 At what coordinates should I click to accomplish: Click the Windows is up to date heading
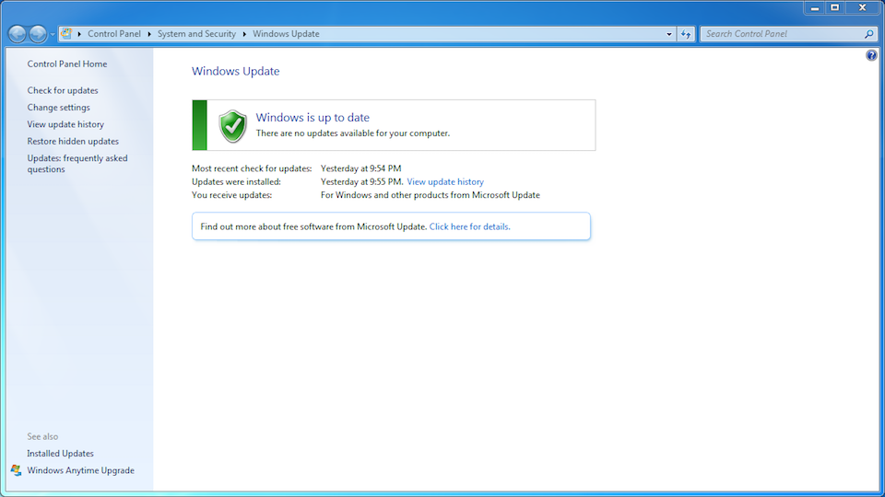[x=313, y=117]
